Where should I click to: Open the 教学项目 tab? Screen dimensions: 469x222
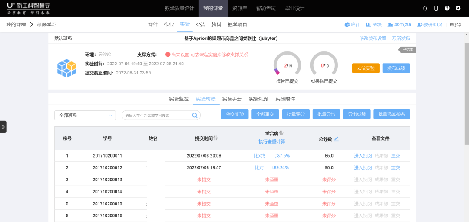click(237, 25)
